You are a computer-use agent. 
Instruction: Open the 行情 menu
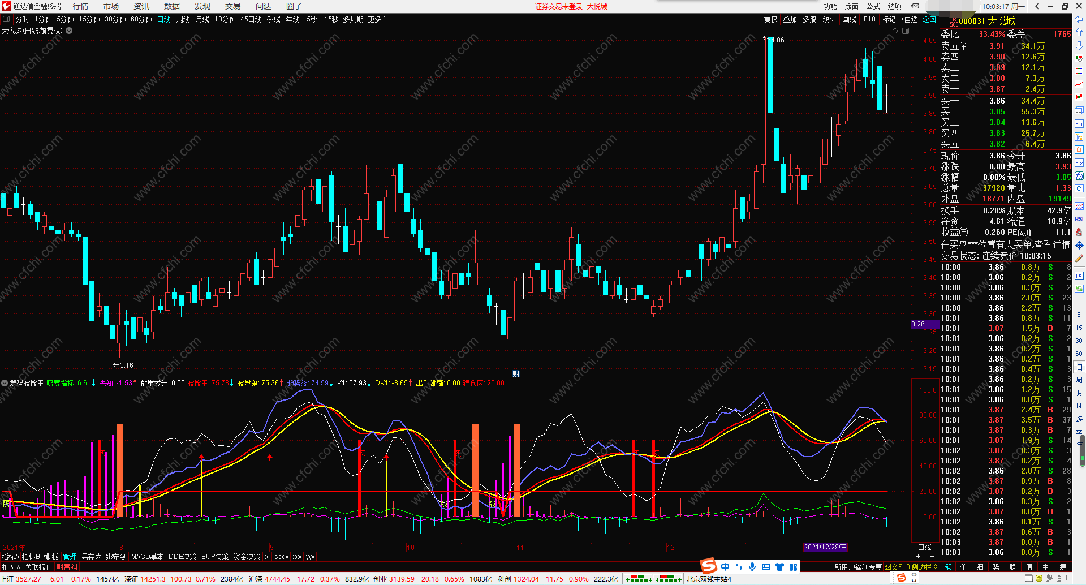click(x=80, y=6)
